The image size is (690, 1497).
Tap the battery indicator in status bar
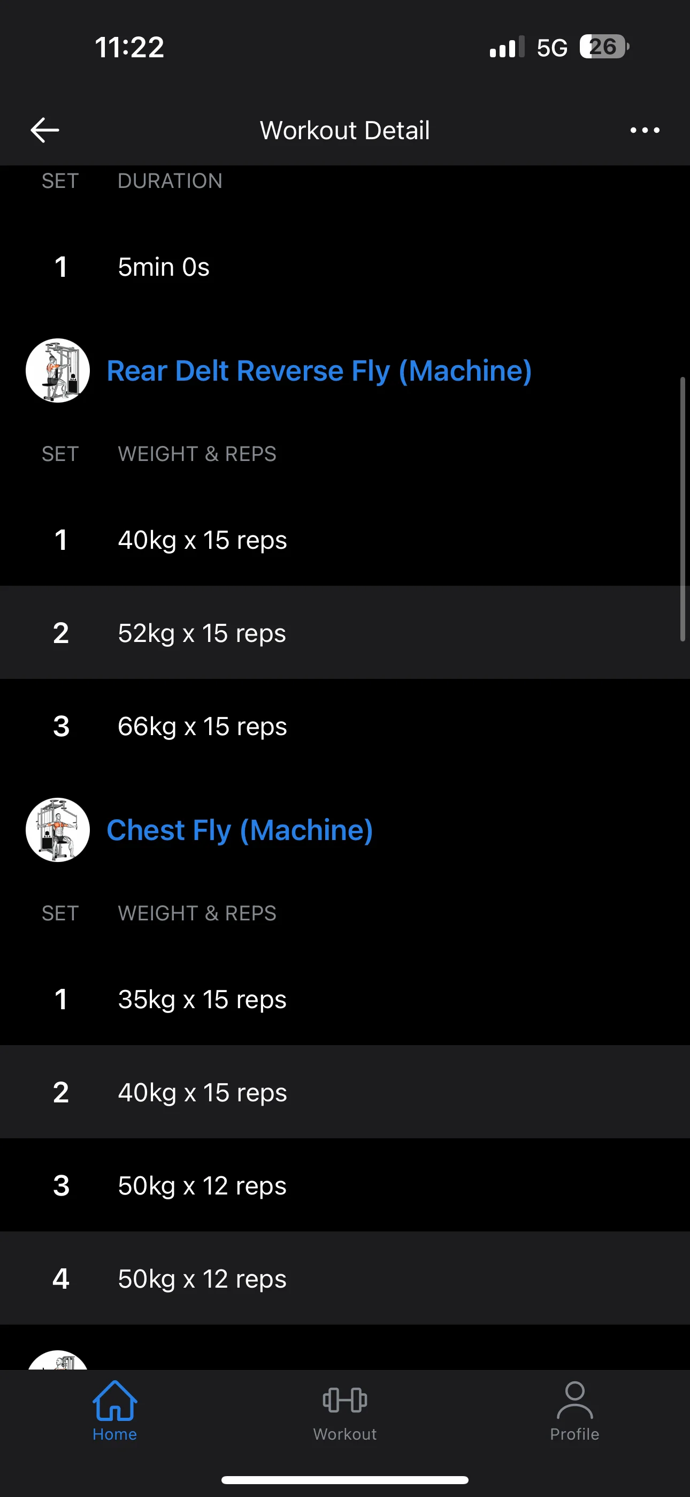pyautogui.click(x=603, y=47)
